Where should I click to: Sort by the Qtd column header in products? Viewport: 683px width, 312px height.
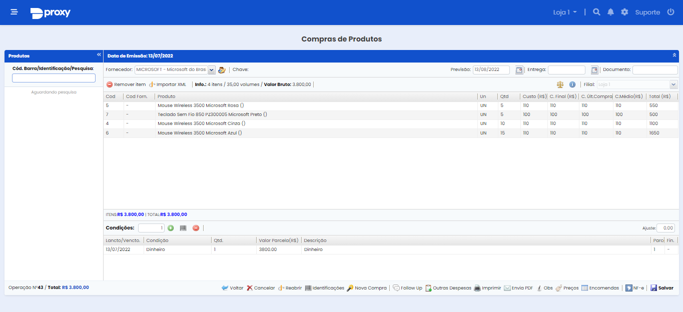coord(508,96)
